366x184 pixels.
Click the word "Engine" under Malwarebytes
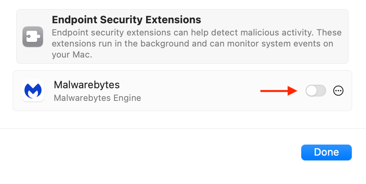click(x=127, y=98)
